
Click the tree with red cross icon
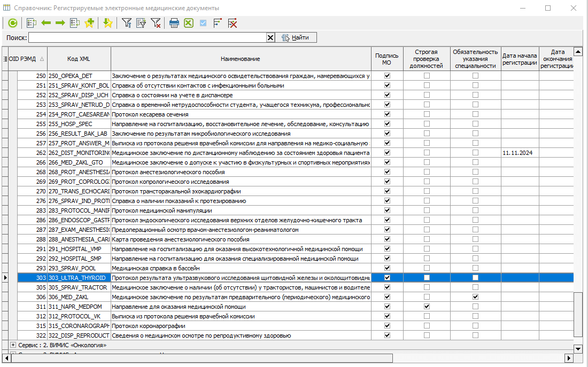233,24
